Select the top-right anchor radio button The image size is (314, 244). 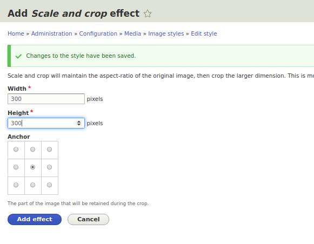pyautogui.click(x=50, y=150)
